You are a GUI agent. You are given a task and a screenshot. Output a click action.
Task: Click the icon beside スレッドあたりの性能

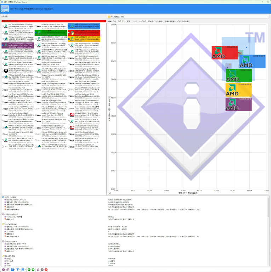tap(3, 224)
